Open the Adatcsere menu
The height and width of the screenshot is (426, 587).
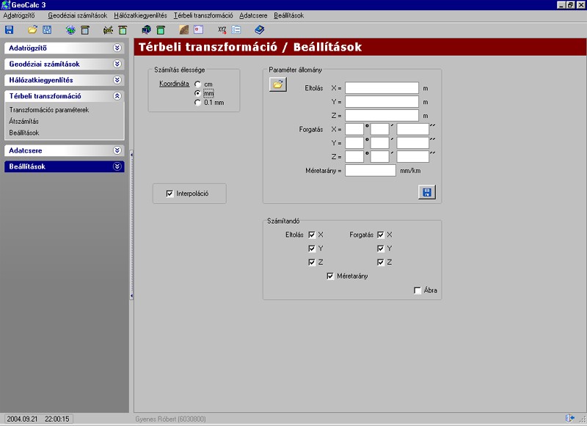(253, 15)
